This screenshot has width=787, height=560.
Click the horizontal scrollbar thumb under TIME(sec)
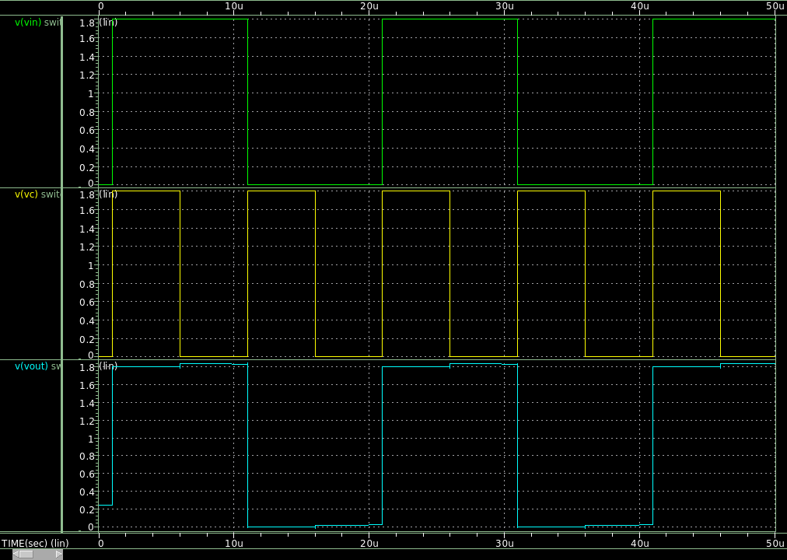point(26,555)
